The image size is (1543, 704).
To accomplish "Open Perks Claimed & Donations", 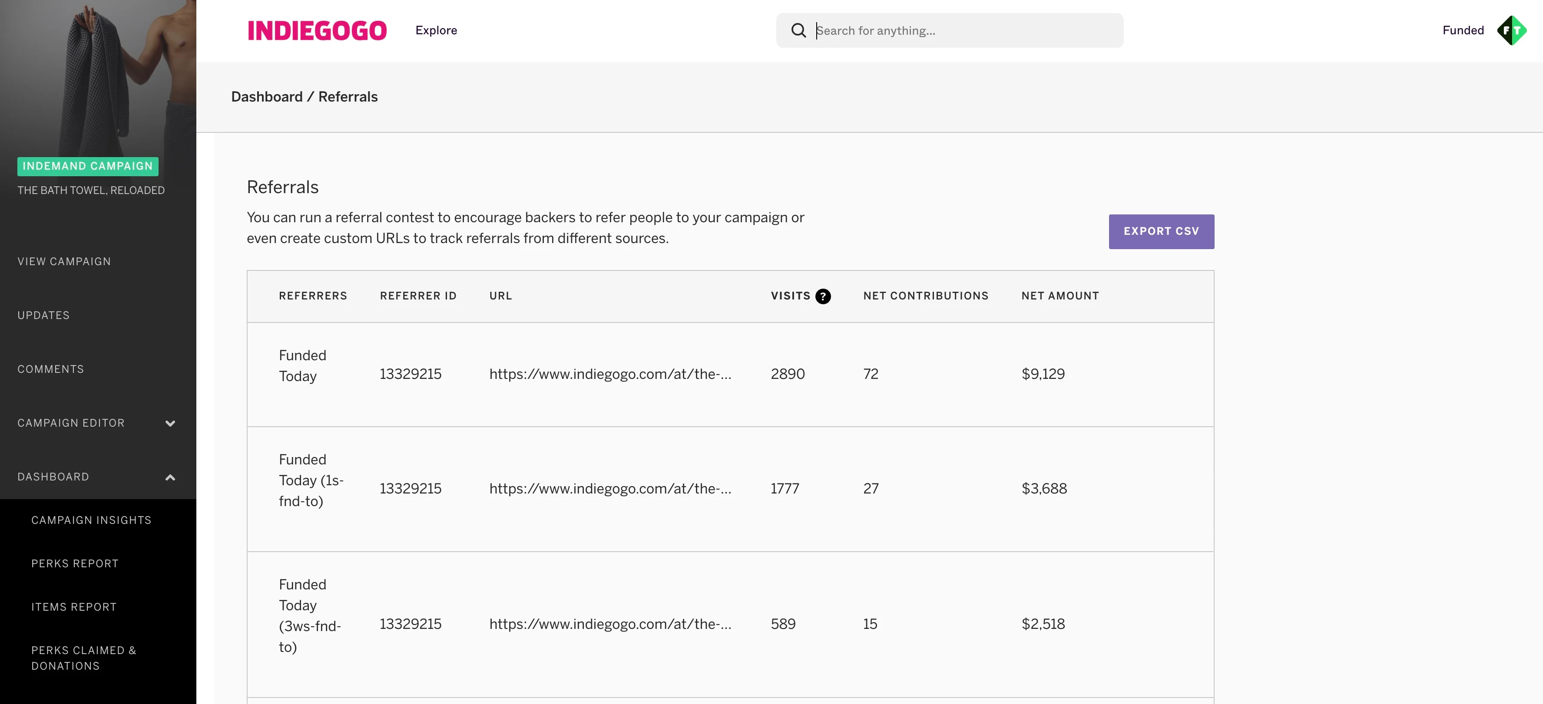I will pyautogui.click(x=84, y=658).
